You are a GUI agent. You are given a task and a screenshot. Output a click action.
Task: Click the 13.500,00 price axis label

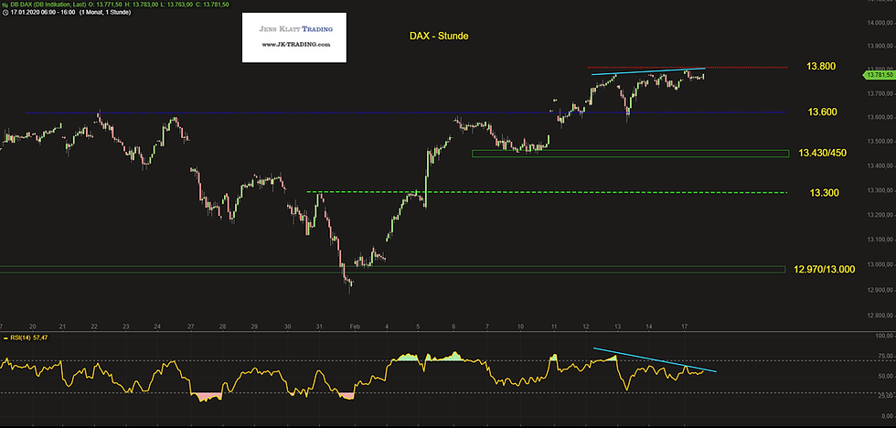[x=881, y=142]
